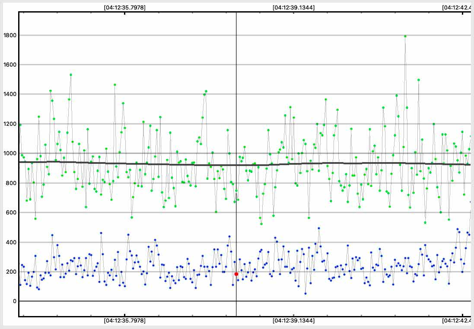Click the 0 y-axis label
474x329 pixels.
tap(14, 301)
